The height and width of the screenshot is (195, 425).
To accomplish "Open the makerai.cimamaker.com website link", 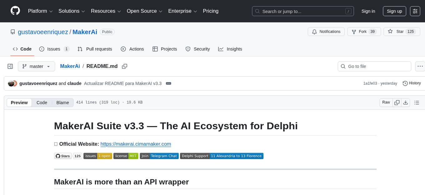I will pos(136,144).
